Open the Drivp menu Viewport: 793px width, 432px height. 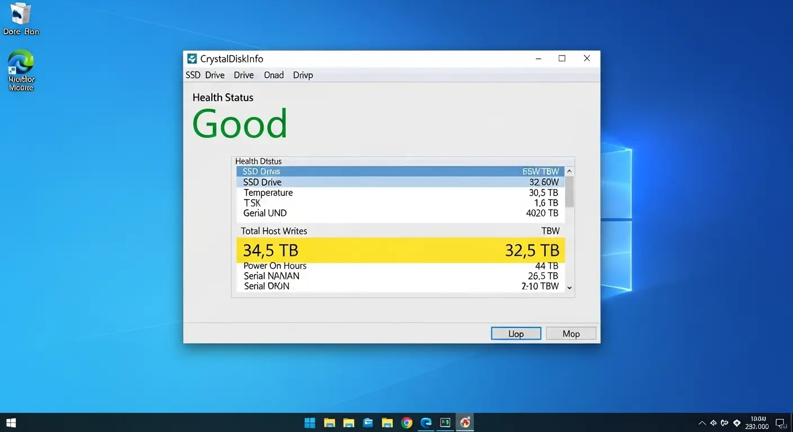pyautogui.click(x=303, y=75)
